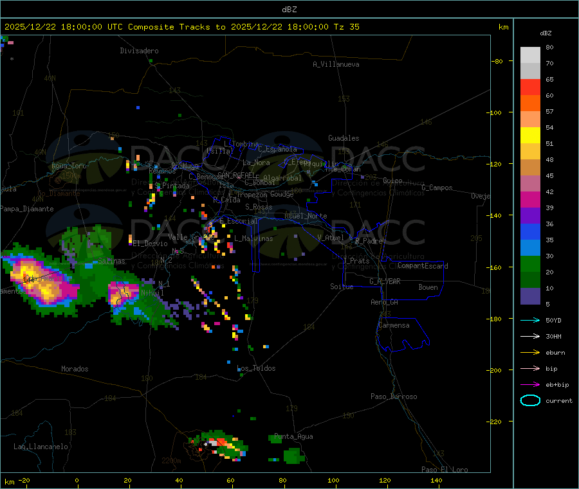Click the red-cored storm cell west of Punta_Agua
This screenshot has height=489, width=579.
point(218,445)
